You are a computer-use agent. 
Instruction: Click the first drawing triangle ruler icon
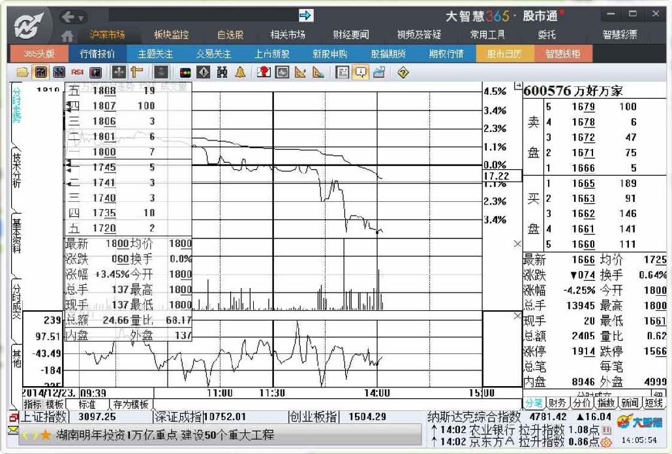pyautogui.click(x=300, y=72)
